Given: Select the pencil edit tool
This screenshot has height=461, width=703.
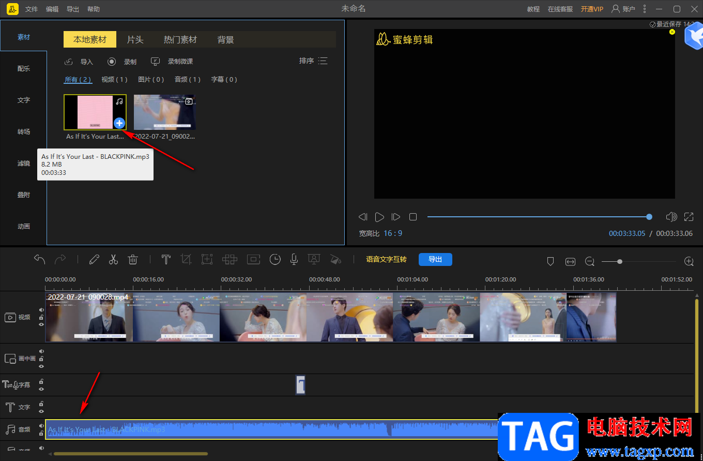Looking at the screenshot, I should point(94,259).
